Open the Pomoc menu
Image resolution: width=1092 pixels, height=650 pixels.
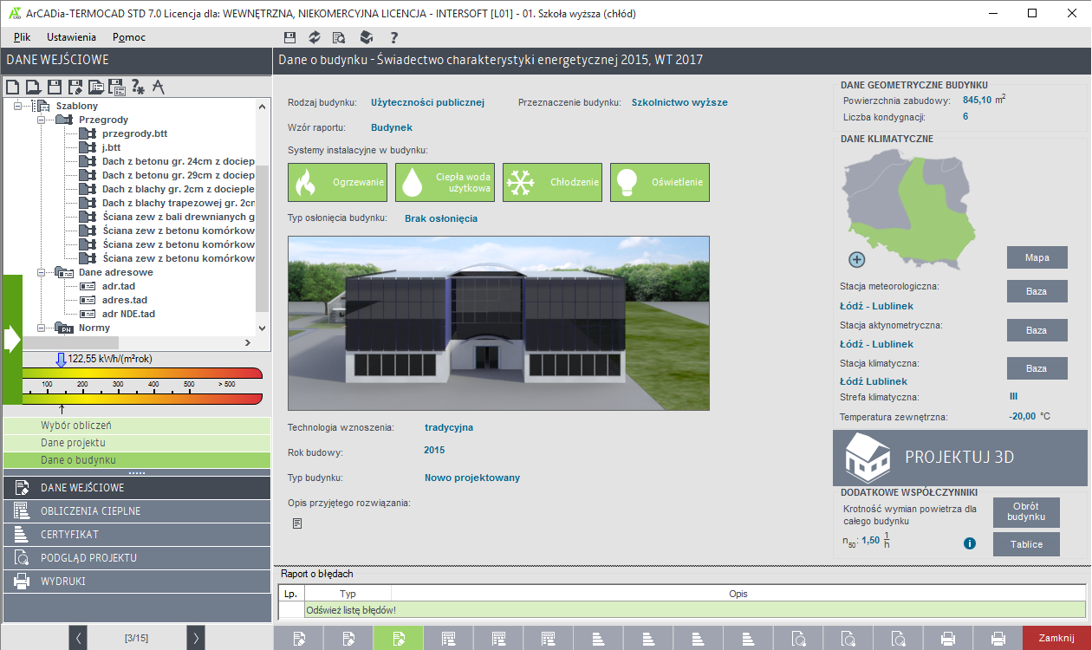click(129, 37)
